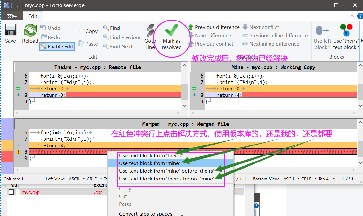Go to Next conflict
This screenshot has width=363, height=216.
pyautogui.click(x=261, y=27)
